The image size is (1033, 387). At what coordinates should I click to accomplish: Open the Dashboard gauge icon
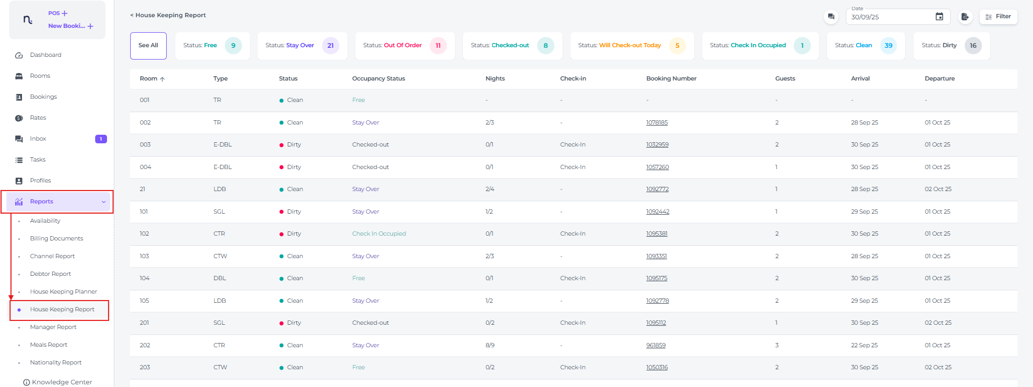19,55
